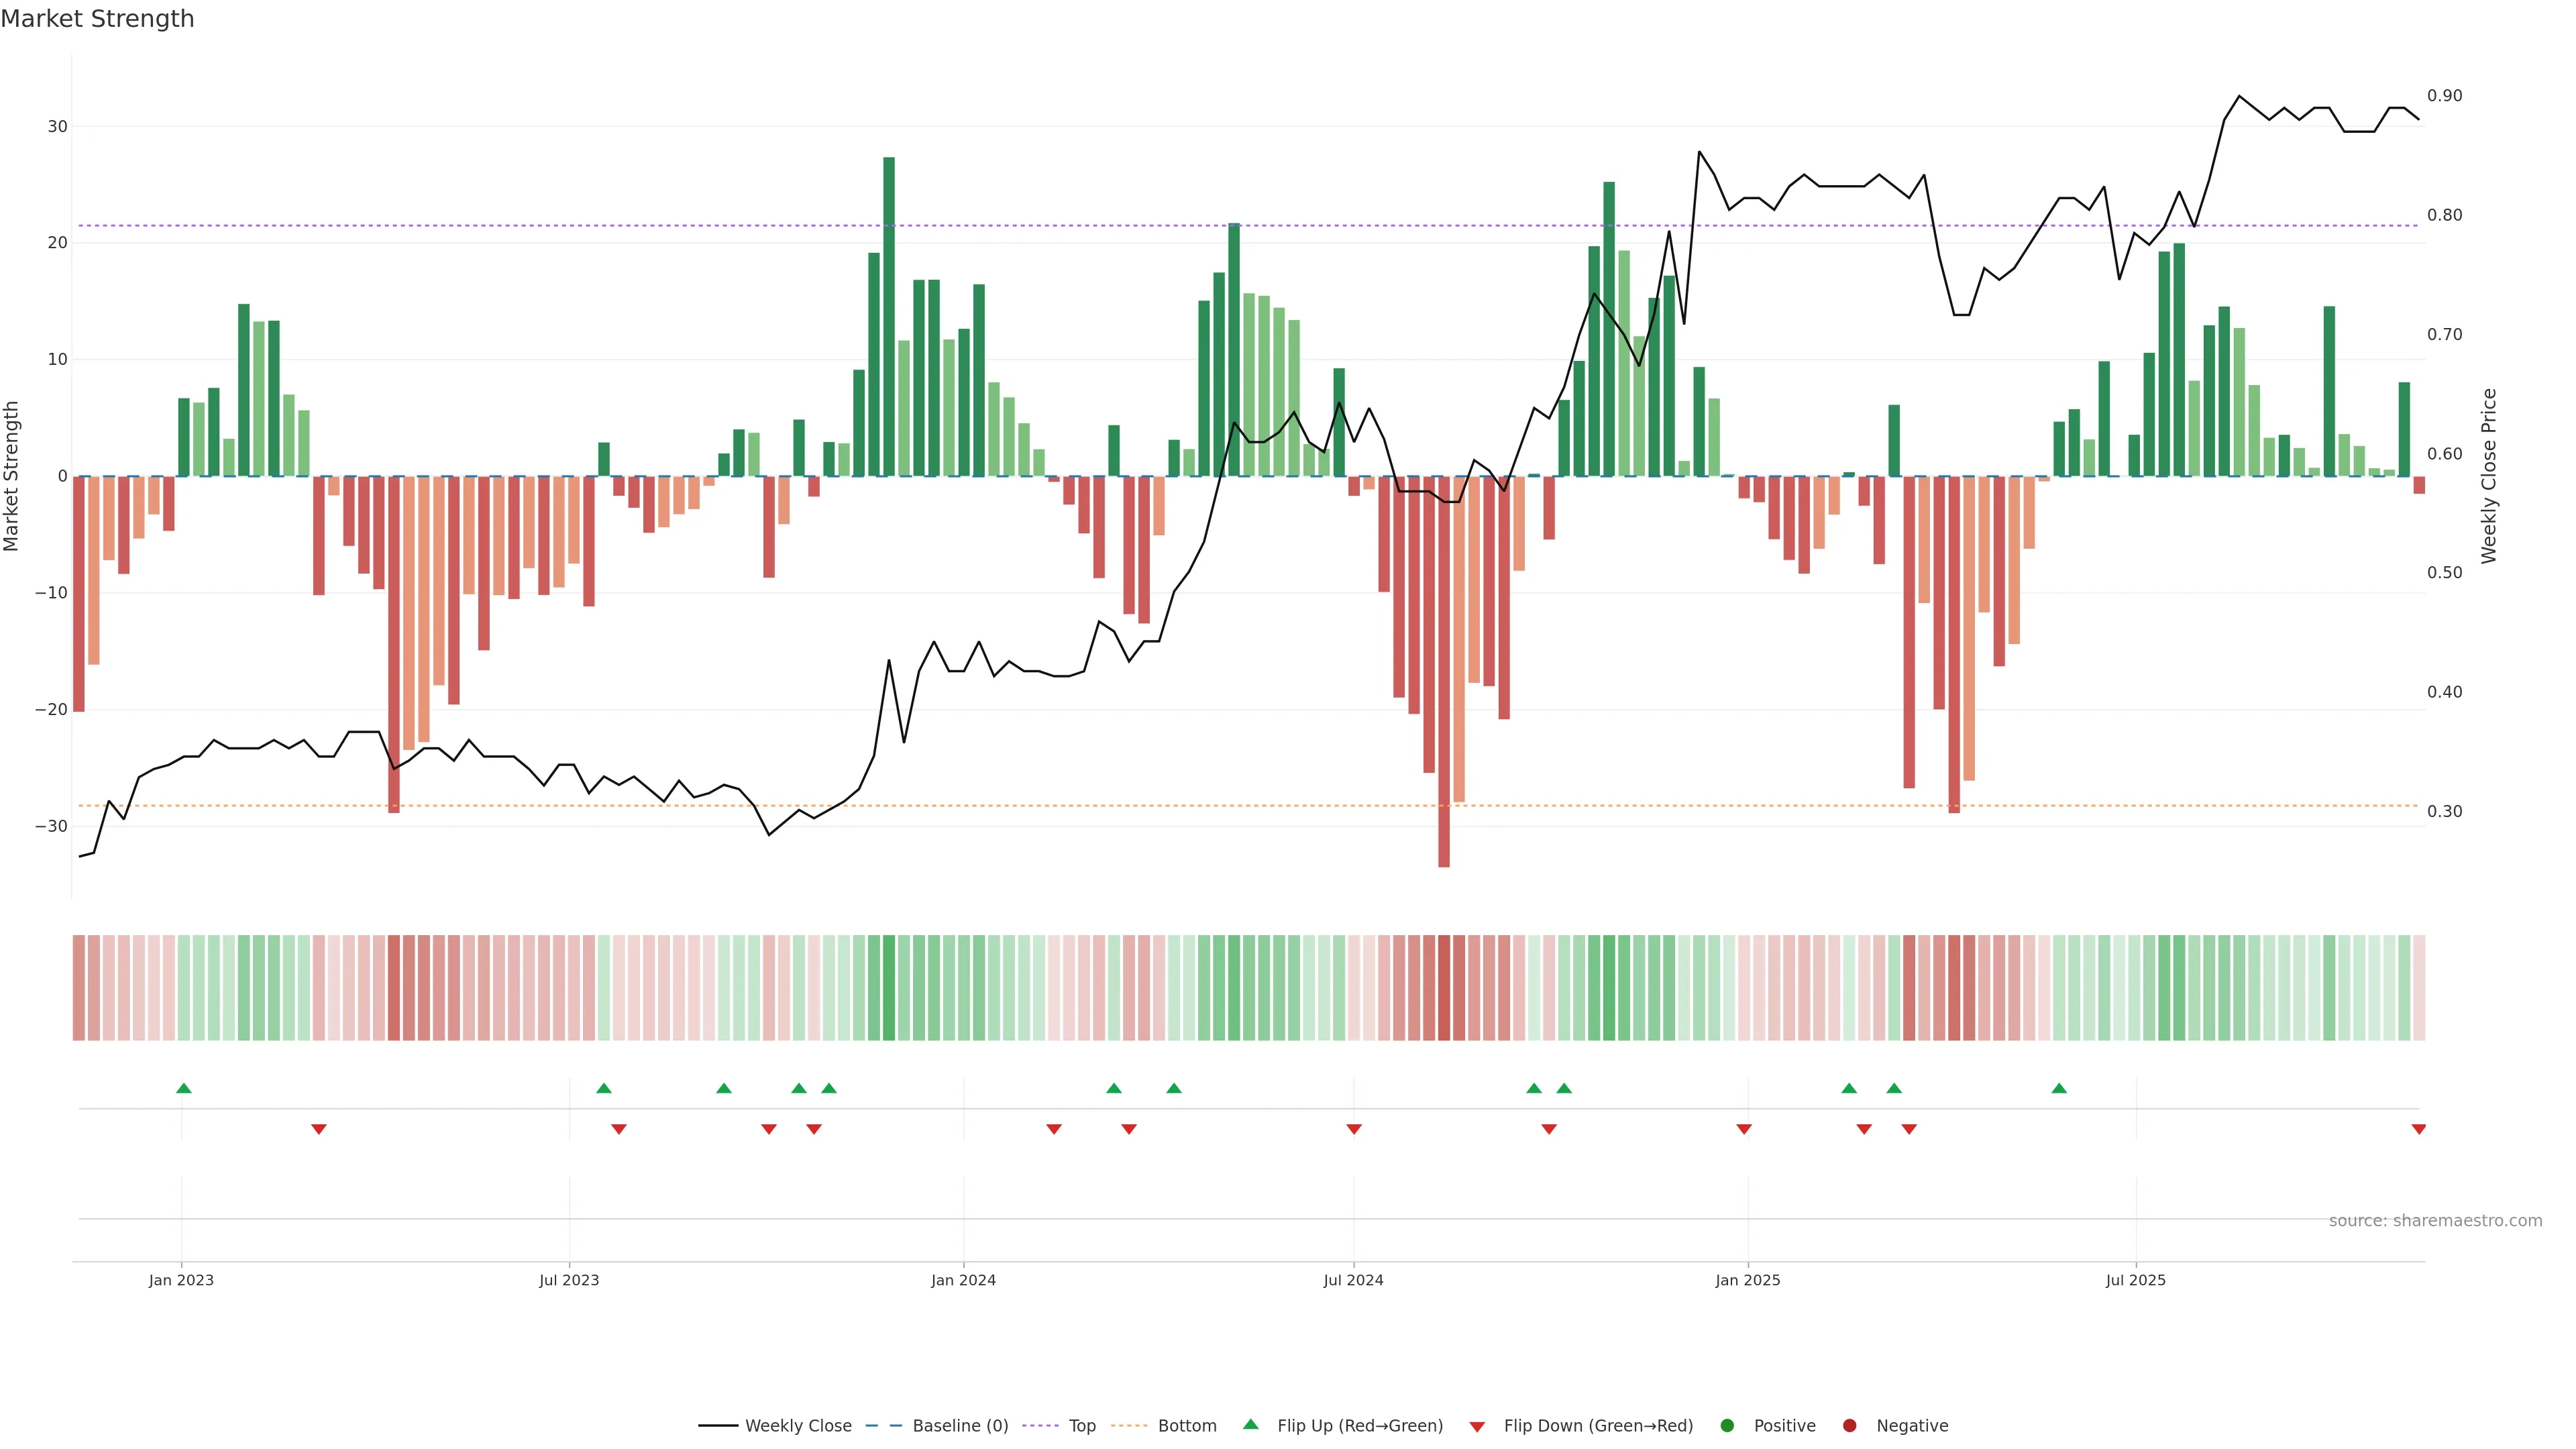Click green Flip Up legend triangle

point(1250,1425)
